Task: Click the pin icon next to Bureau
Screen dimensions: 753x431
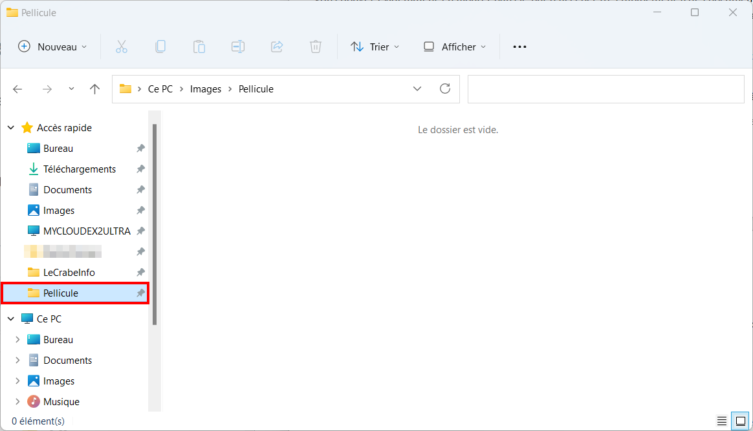Action: [x=141, y=149]
